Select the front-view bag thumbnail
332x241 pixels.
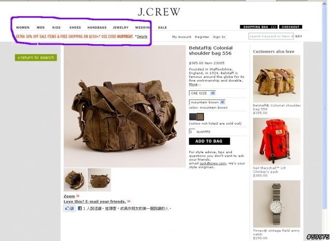point(99,180)
